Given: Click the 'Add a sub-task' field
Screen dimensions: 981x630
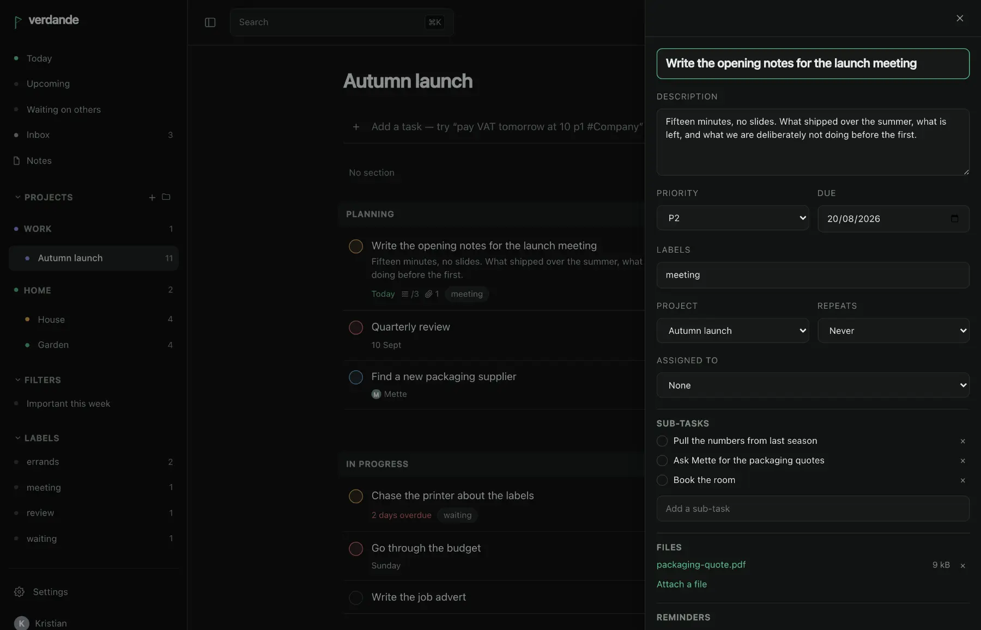Looking at the screenshot, I should click(x=813, y=509).
